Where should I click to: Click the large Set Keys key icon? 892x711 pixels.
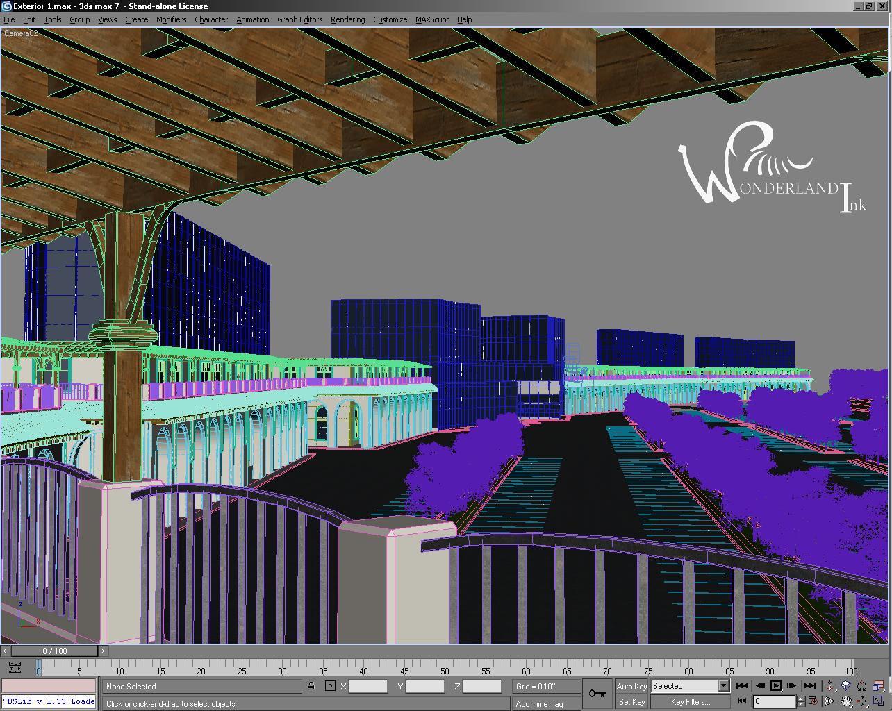pos(597,693)
